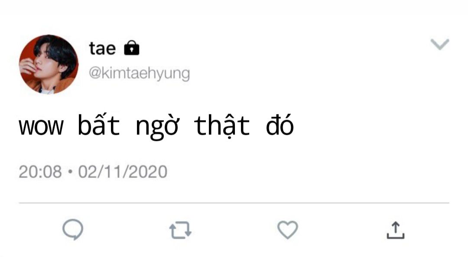Screen dimensions: 468x257
Task: Click the display name "tae"
Action: [x=102, y=49]
